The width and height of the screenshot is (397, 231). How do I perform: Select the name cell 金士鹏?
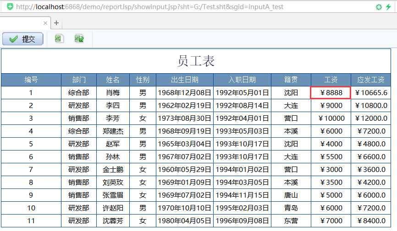click(x=113, y=170)
